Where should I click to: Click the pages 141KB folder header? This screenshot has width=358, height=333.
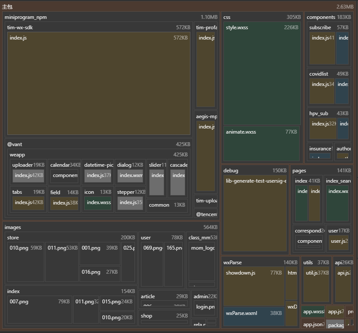[x=322, y=171]
